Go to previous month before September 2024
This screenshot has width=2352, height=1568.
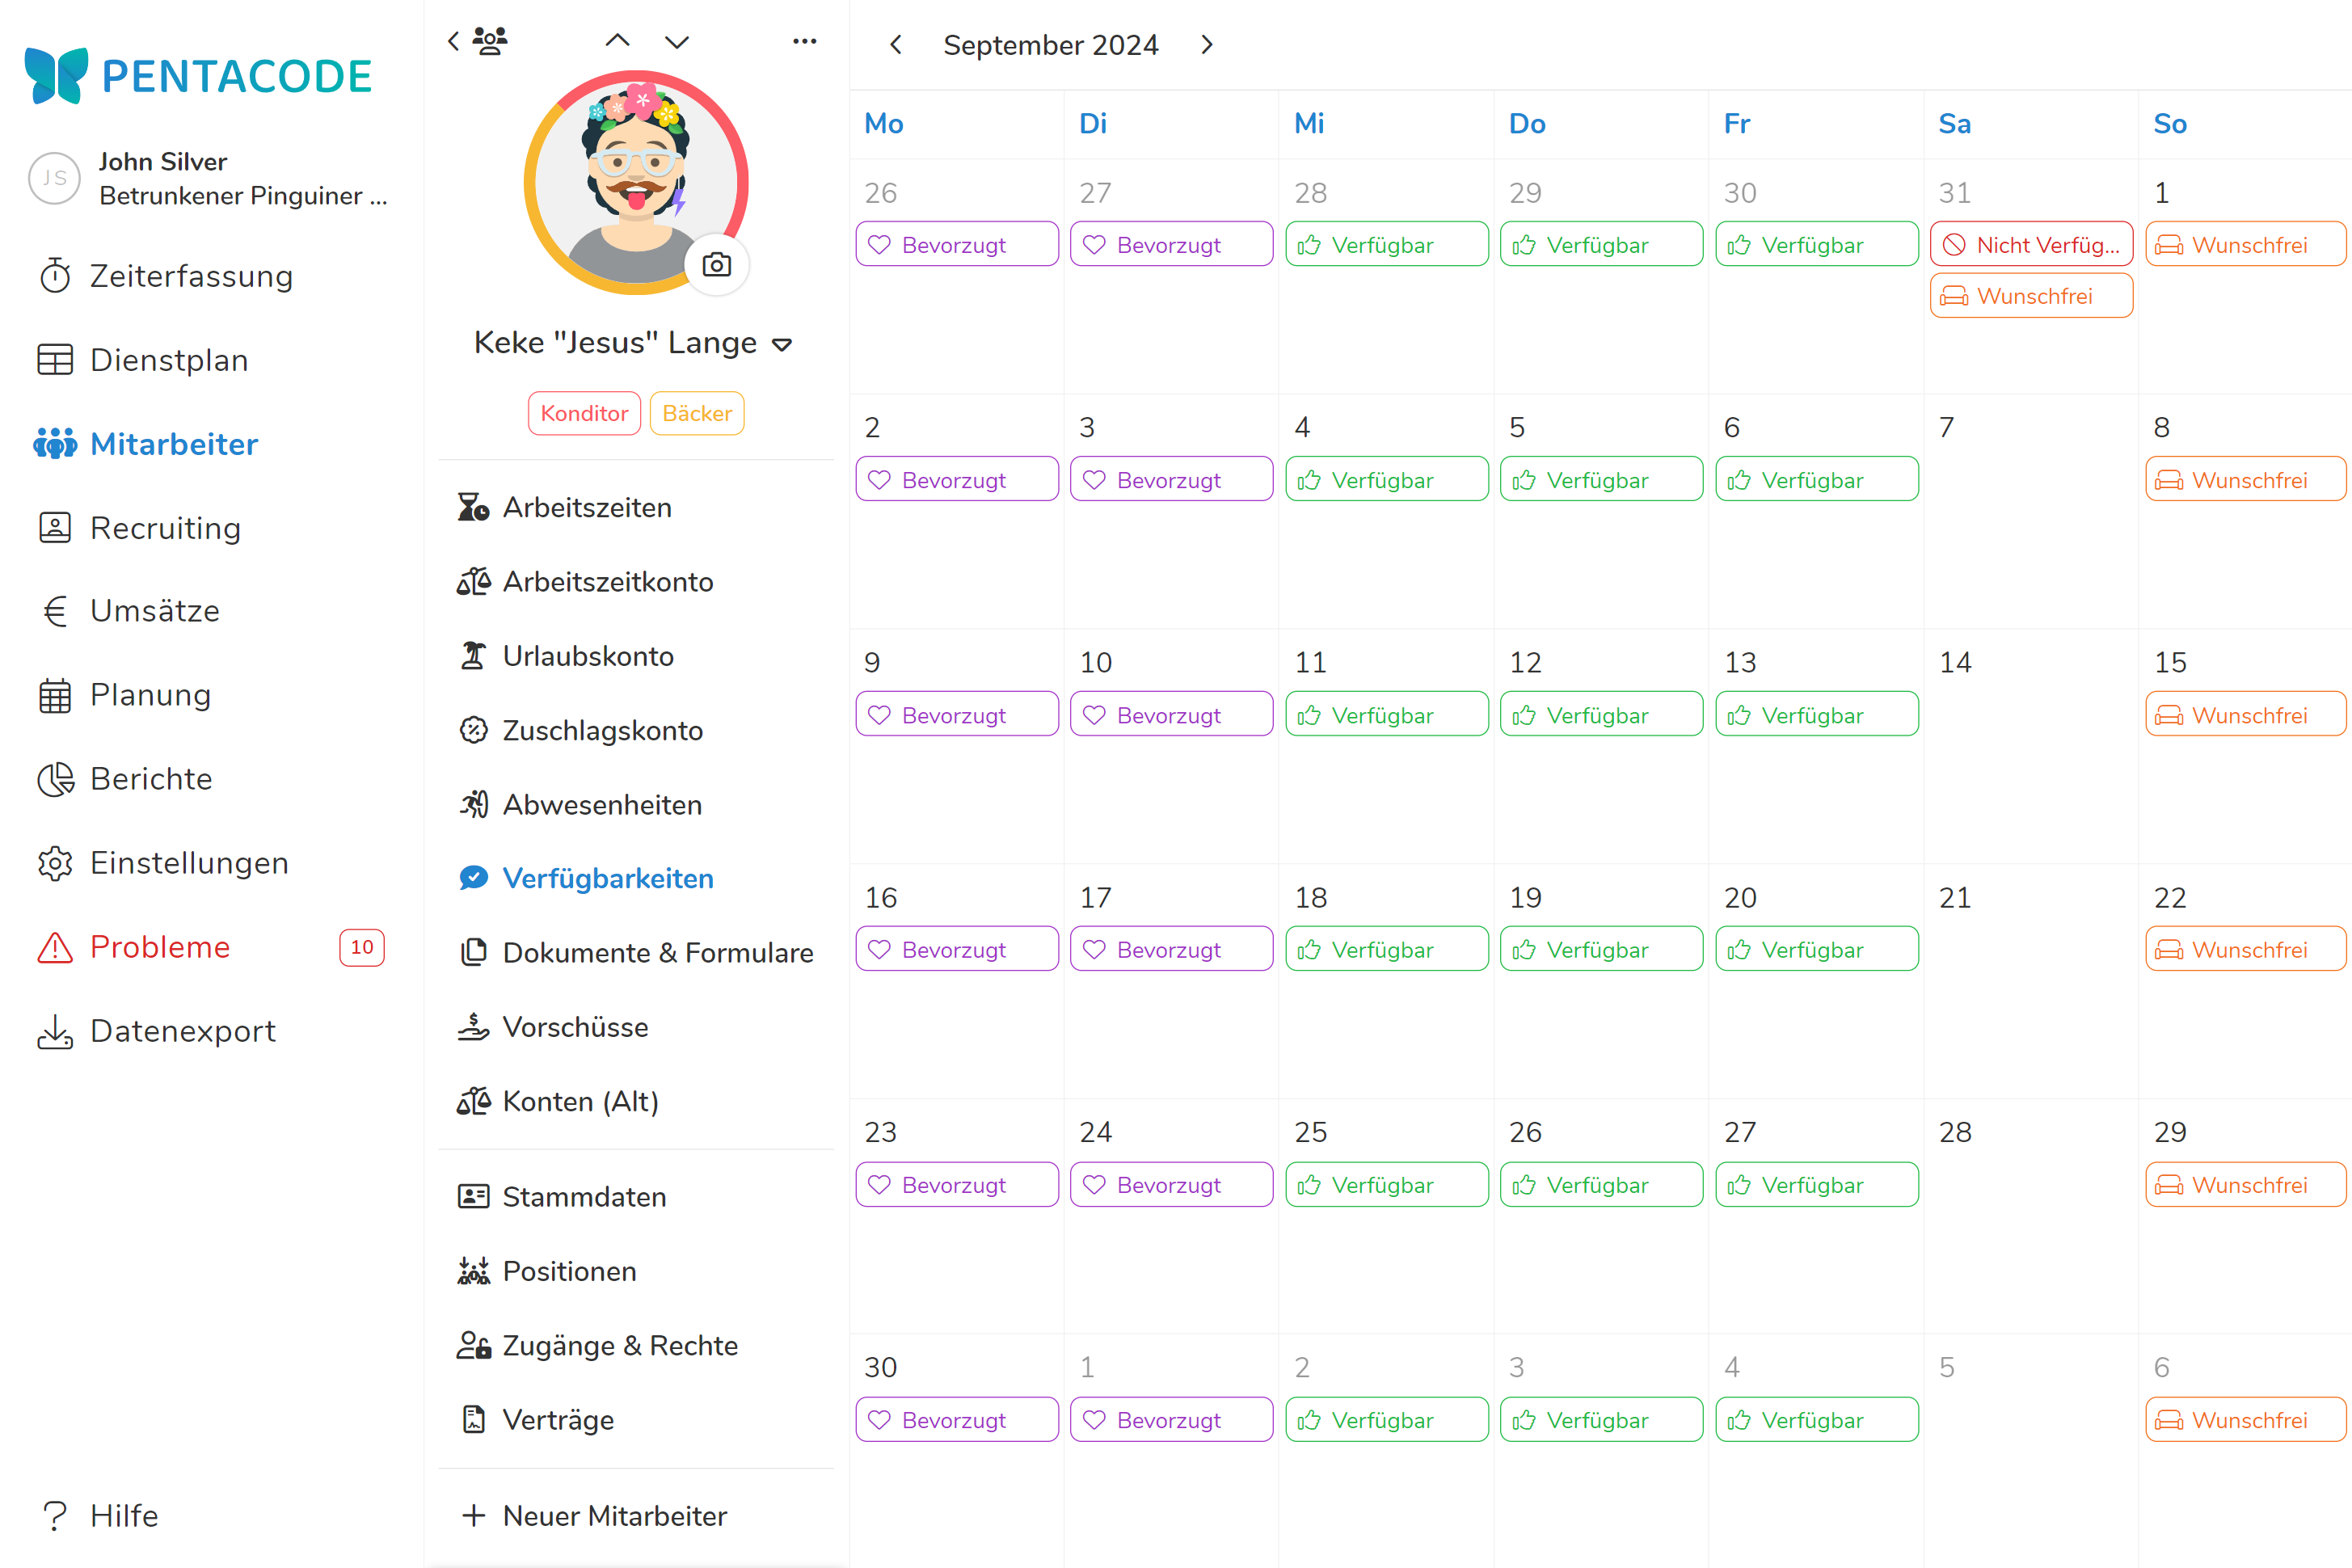896,45
